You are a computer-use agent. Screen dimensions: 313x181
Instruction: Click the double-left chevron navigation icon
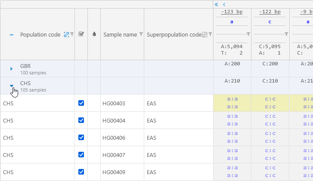(x=217, y=4)
